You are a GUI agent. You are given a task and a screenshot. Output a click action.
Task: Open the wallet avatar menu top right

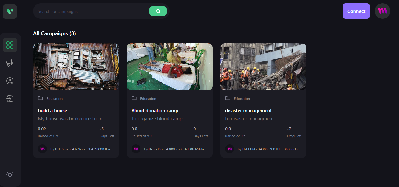[382, 11]
